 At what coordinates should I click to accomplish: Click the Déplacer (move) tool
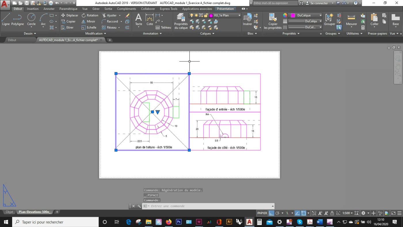coord(69,15)
